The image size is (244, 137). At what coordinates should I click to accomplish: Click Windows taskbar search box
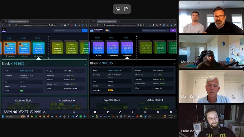pos(15,117)
